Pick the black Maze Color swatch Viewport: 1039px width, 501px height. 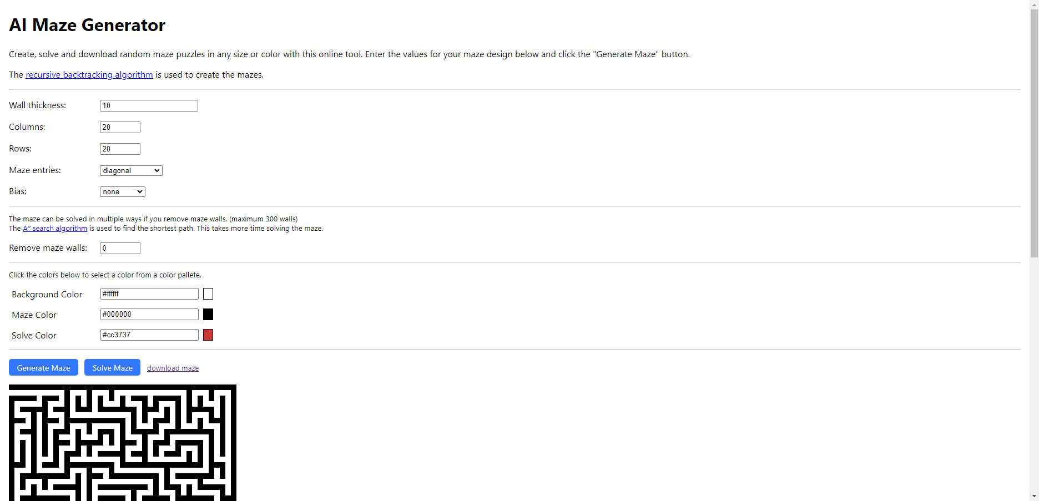(x=208, y=315)
